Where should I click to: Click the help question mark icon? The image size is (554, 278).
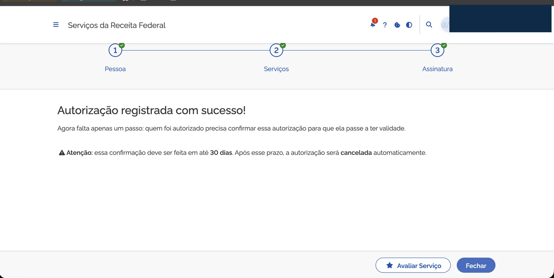[x=385, y=25]
